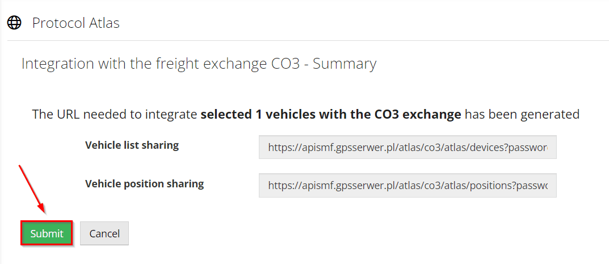Focus the Vehicle list sharing URL field
Image resolution: width=609 pixels, height=264 pixels.
click(x=407, y=147)
